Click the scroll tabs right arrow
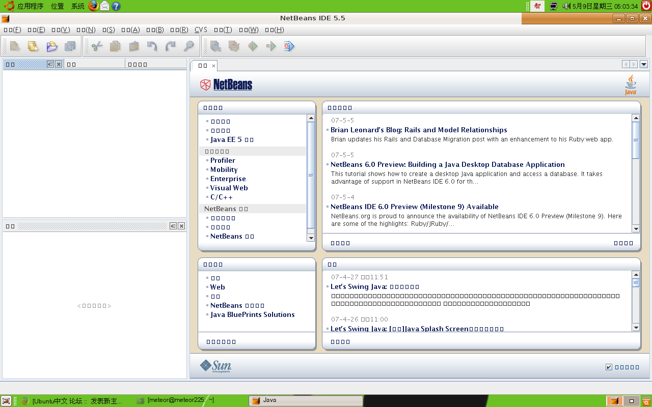 click(634, 64)
